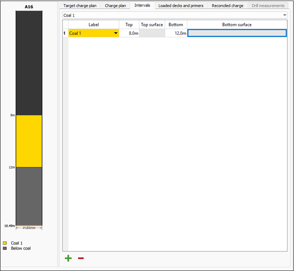Click the grey Below coal segment in hole diagram
The image size is (294, 271).
(29, 196)
